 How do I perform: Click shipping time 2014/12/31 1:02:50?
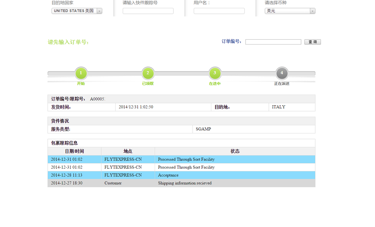[x=136, y=107]
